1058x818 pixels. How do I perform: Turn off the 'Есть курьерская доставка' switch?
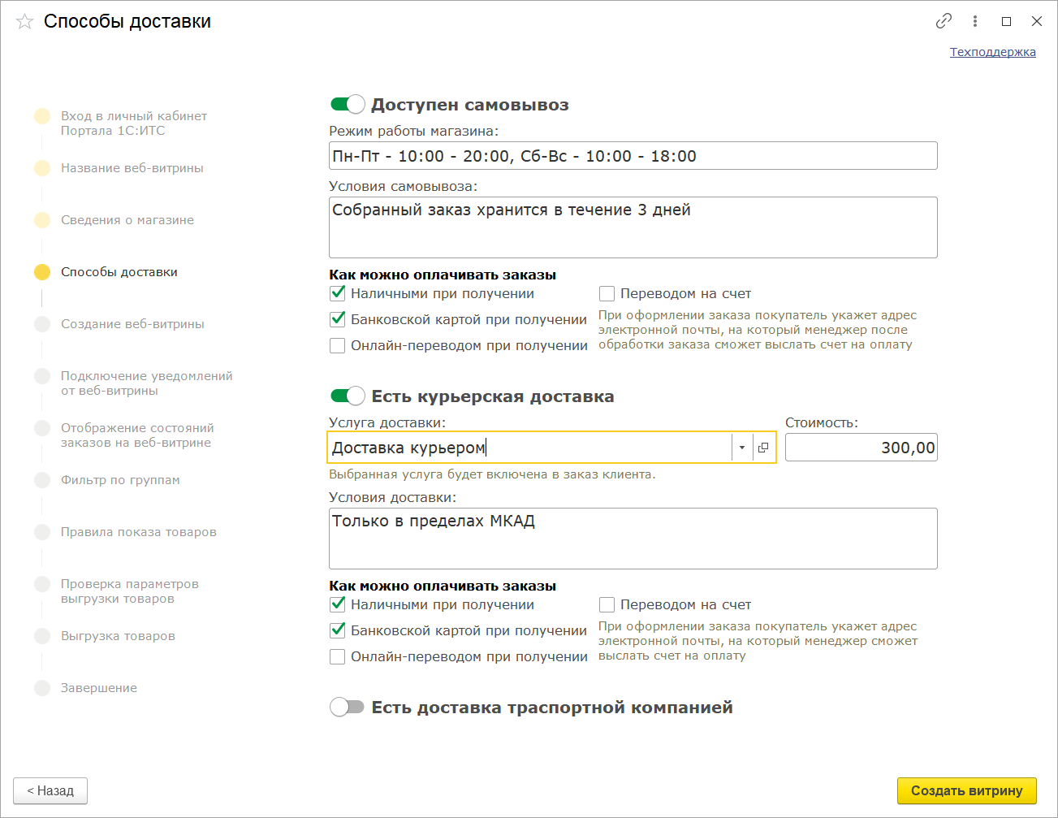point(348,396)
